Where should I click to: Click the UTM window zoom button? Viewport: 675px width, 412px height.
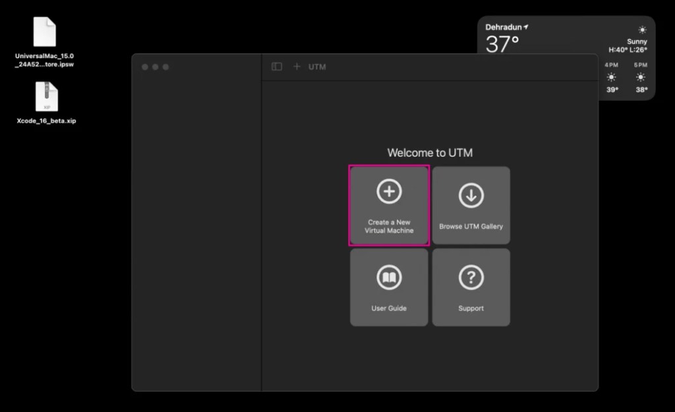pos(165,67)
